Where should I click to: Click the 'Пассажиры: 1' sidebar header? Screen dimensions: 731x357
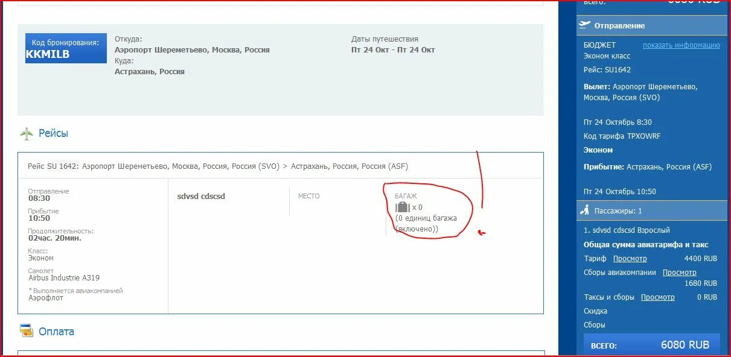(618, 211)
